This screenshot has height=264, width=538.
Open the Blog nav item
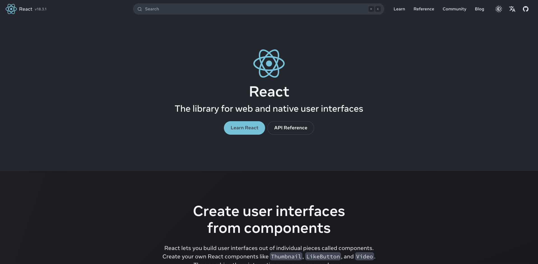point(479,9)
